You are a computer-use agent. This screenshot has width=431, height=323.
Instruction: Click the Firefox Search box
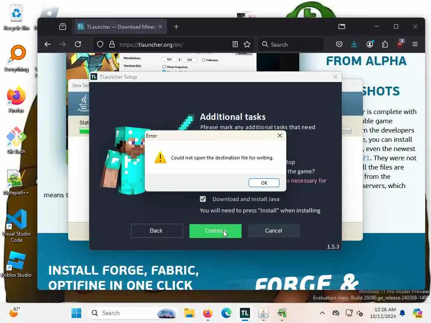pos(291,45)
